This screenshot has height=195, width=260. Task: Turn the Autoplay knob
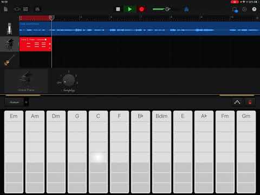coord(68,81)
